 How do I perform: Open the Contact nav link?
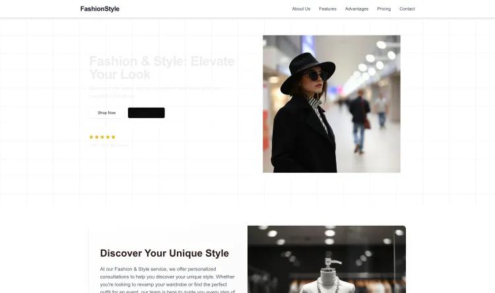click(407, 9)
